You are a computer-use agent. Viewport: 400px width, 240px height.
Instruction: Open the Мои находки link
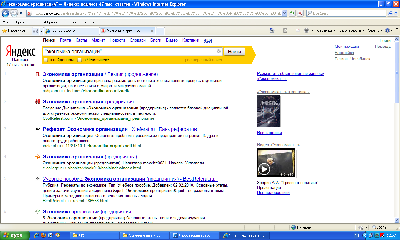pos(347,47)
